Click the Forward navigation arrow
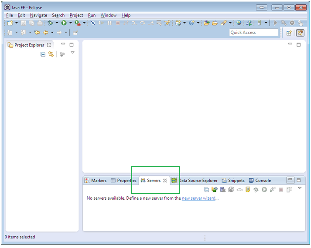Screen dimensions: 311x248 pos(59,33)
